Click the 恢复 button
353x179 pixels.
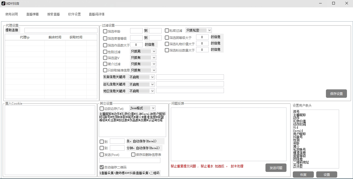coord(303,175)
